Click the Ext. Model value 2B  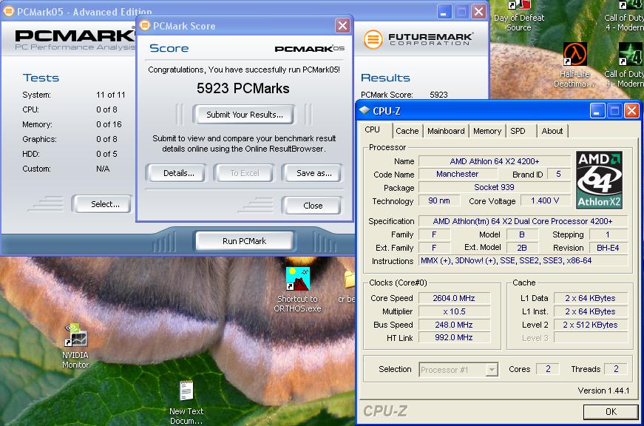point(522,248)
